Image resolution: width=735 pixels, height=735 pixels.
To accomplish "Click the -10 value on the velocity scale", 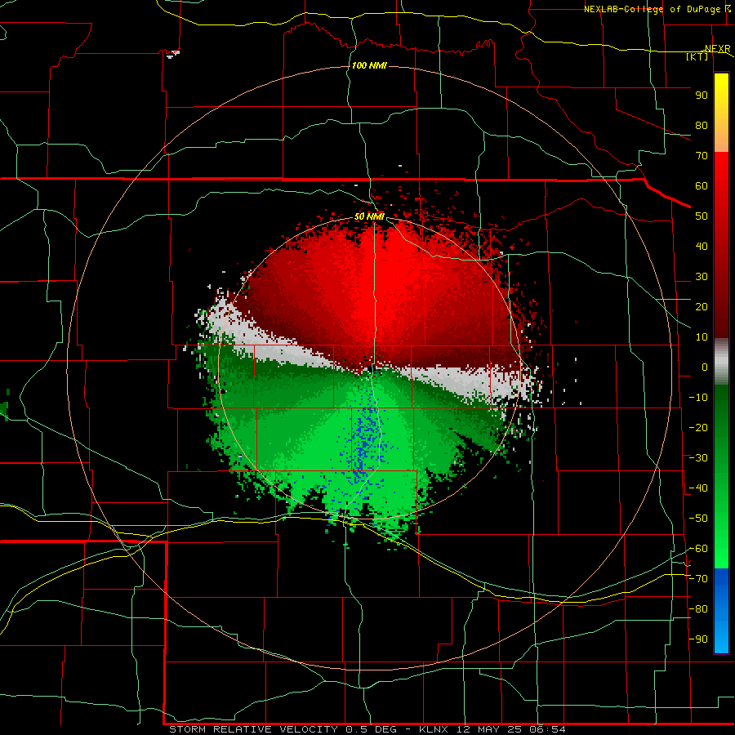I will pos(698,398).
